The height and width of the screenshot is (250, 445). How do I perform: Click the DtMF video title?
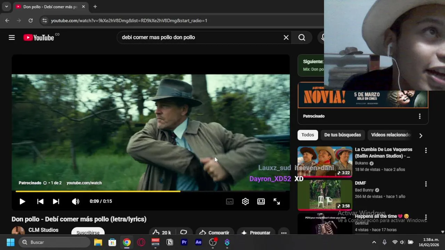(361, 183)
